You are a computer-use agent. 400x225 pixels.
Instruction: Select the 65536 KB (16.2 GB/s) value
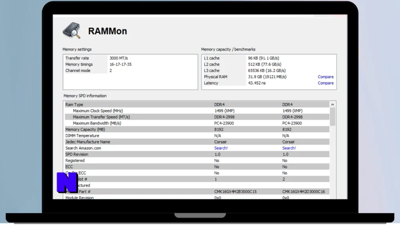(267, 71)
